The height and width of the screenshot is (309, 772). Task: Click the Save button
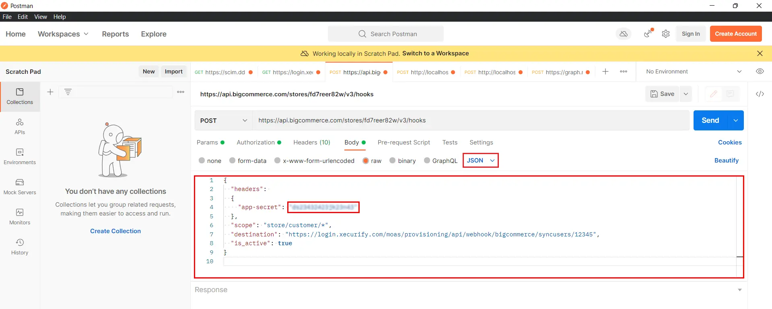point(663,94)
